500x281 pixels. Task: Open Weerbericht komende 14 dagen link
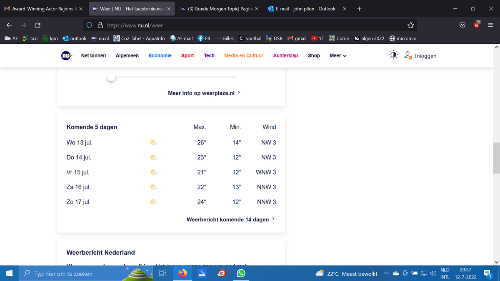230,219
